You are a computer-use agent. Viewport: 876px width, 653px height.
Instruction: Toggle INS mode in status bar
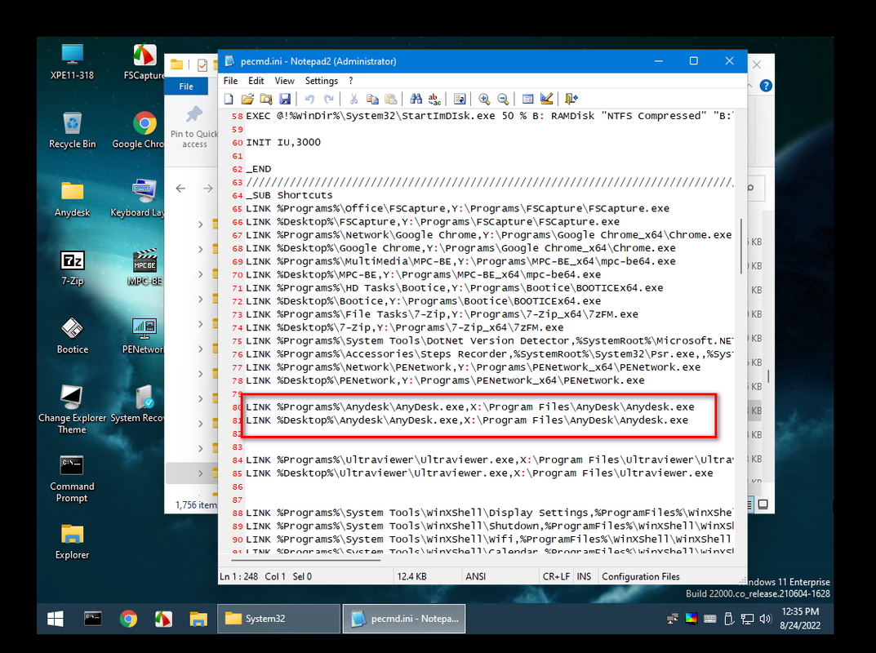click(x=584, y=576)
